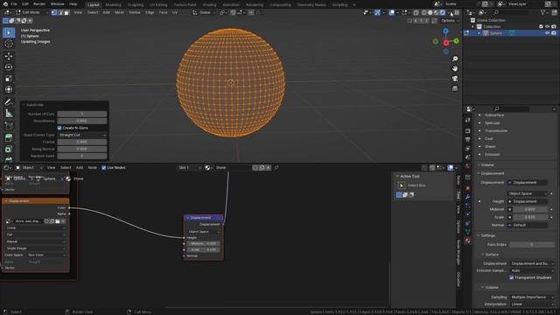Toggle the Transparent Shadows checkbox
560x315 pixels.
pyautogui.click(x=511, y=277)
